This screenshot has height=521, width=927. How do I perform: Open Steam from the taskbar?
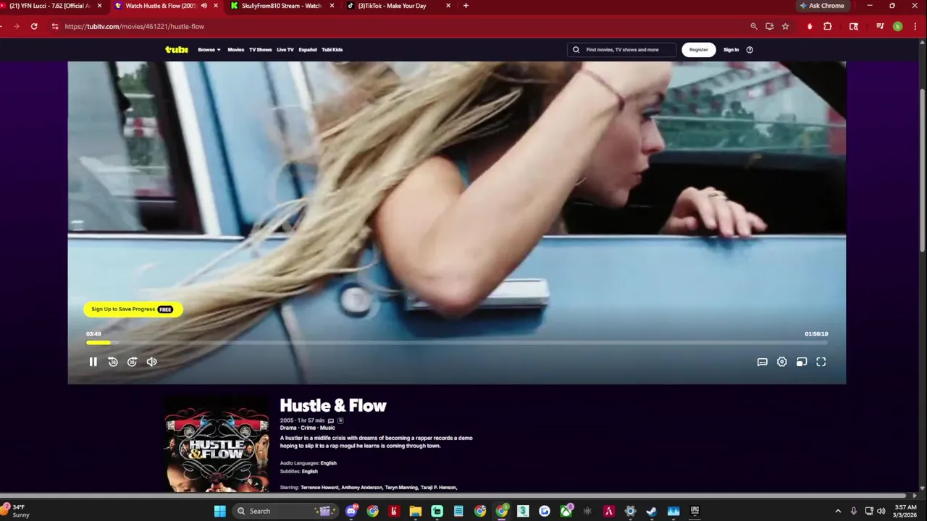(x=651, y=511)
